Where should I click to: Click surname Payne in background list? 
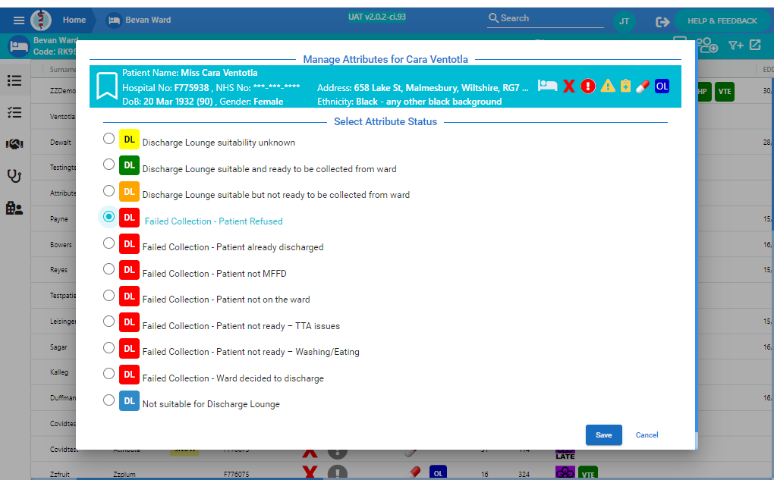pyautogui.click(x=58, y=219)
